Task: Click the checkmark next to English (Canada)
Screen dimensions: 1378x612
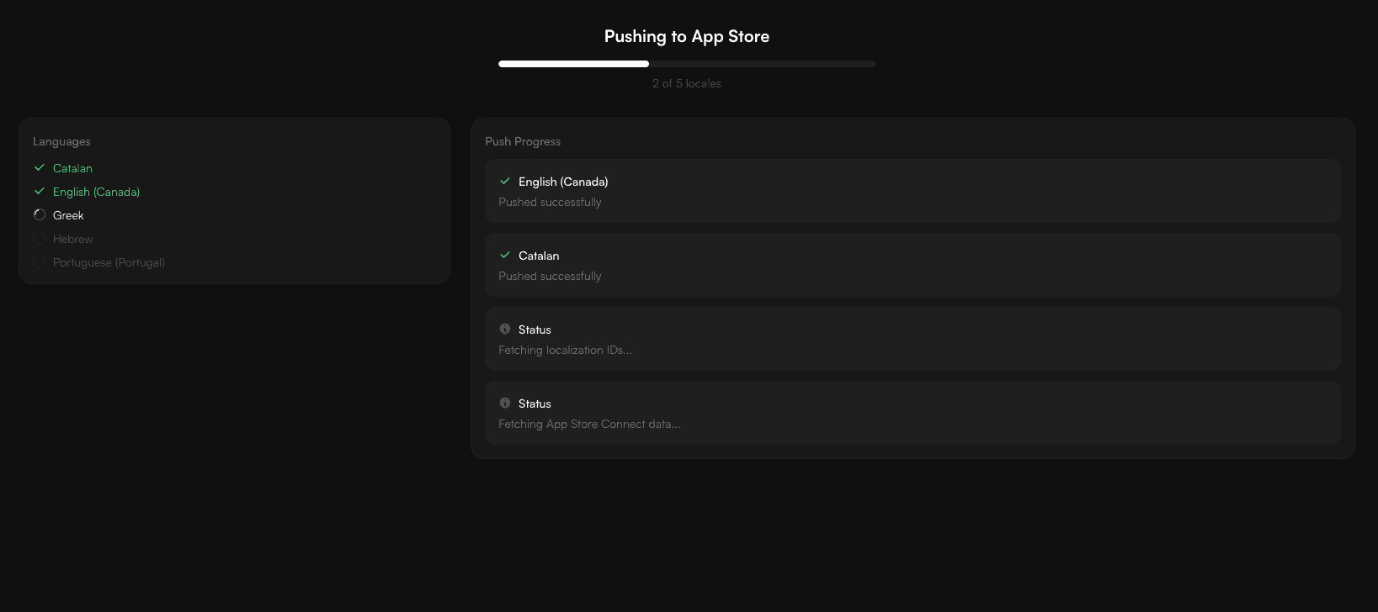Action: pyautogui.click(x=39, y=191)
